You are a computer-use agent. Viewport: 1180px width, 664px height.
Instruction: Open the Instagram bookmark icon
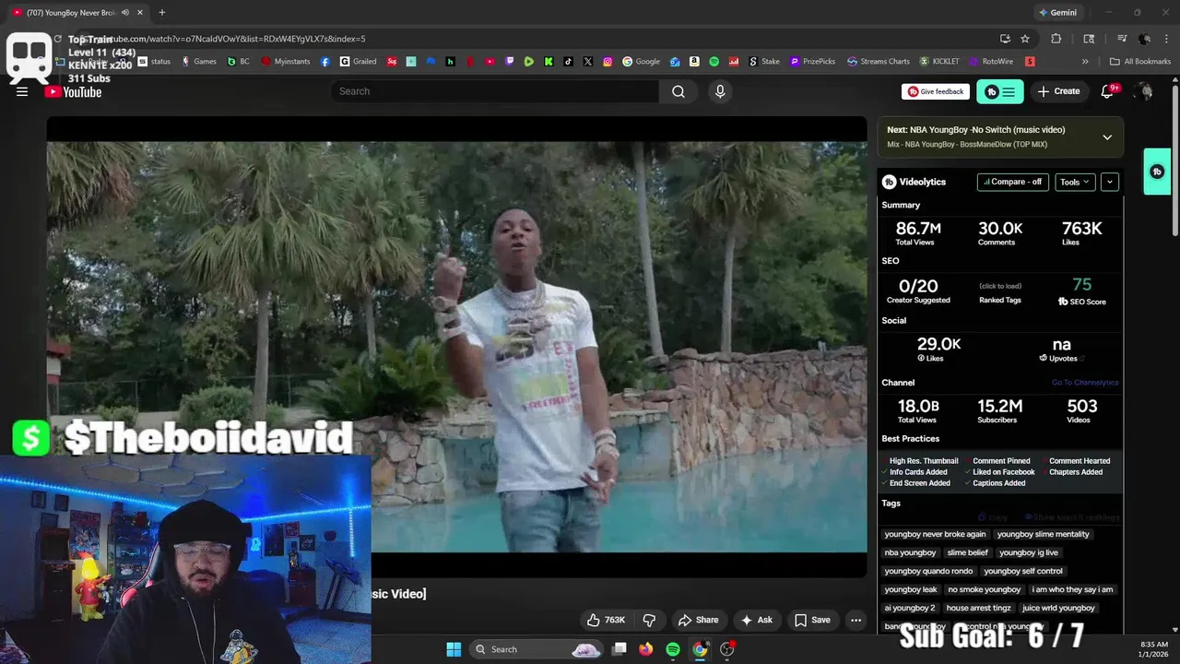tap(608, 62)
